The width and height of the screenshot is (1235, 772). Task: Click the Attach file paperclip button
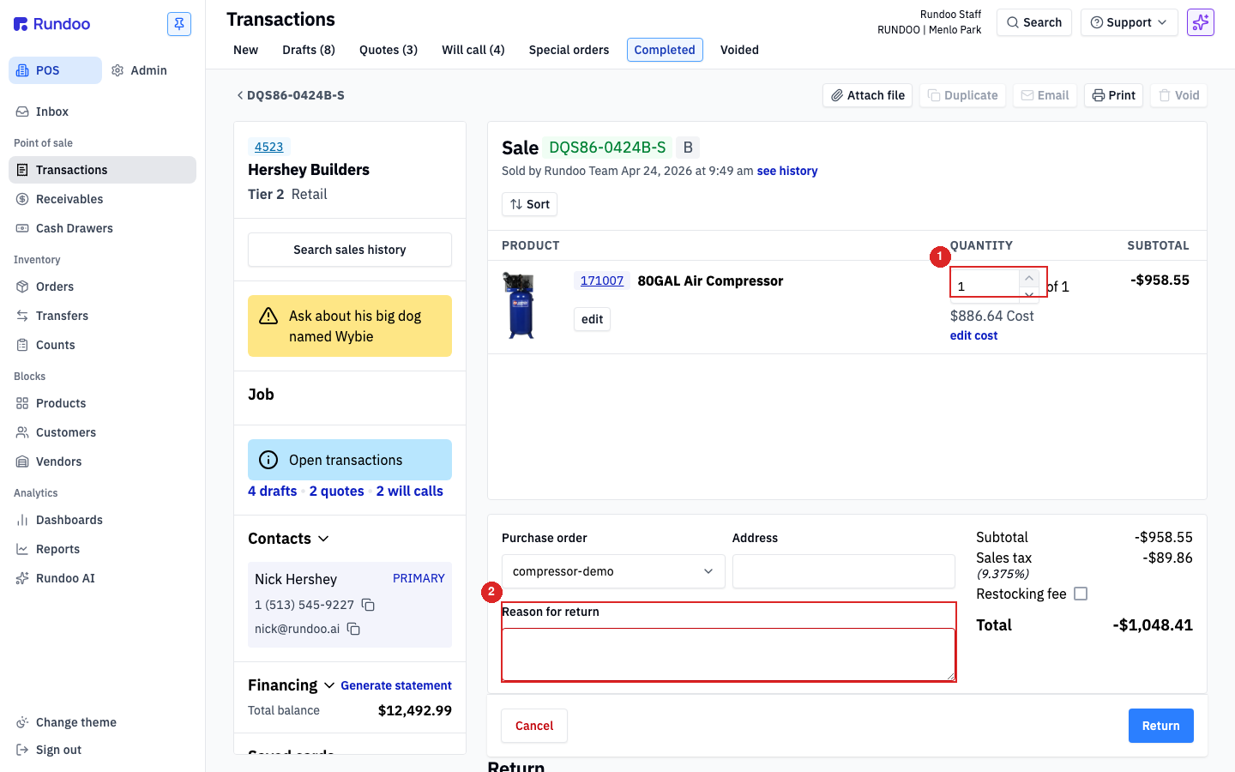[867, 95]
